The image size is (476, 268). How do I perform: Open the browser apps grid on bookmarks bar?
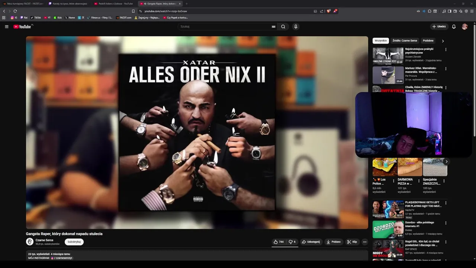[4, 17]
